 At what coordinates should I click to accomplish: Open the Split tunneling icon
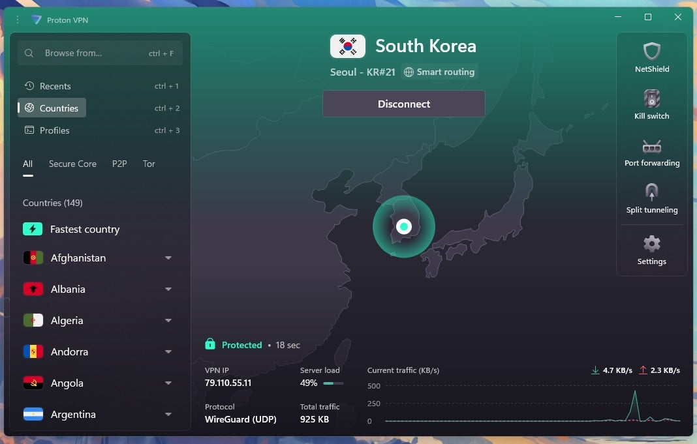point(652,192)
